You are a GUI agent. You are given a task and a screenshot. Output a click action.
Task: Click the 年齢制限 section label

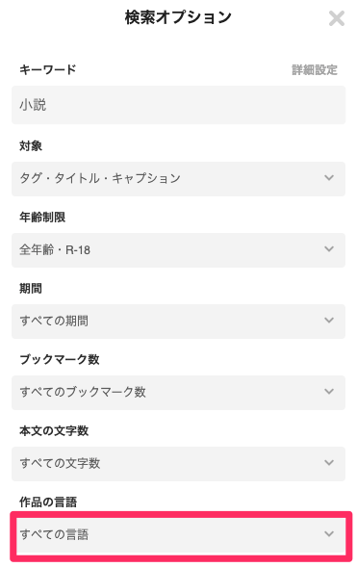[x=42, y=217]
